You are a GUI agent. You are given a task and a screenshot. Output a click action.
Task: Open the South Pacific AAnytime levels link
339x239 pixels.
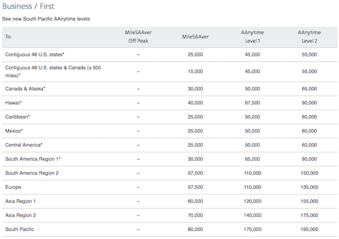point(46,19)
